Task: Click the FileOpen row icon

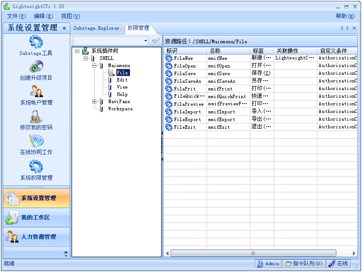Action: pos(169,66)
